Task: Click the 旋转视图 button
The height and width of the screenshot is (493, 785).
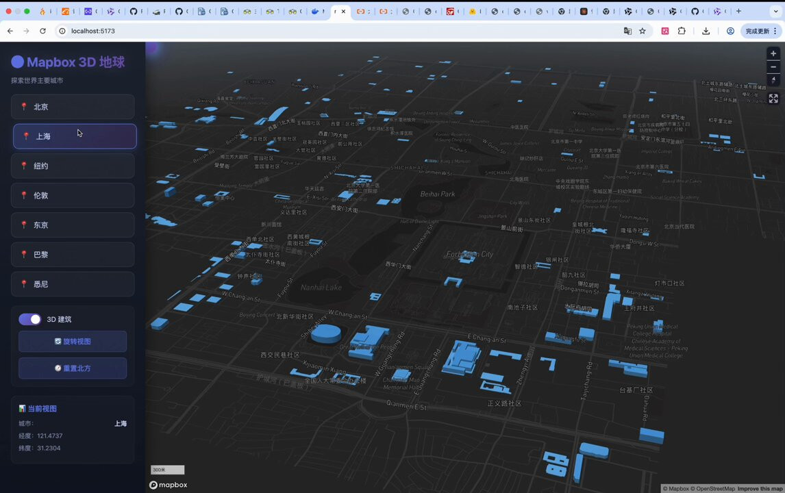Action: (x=73, y=342)
